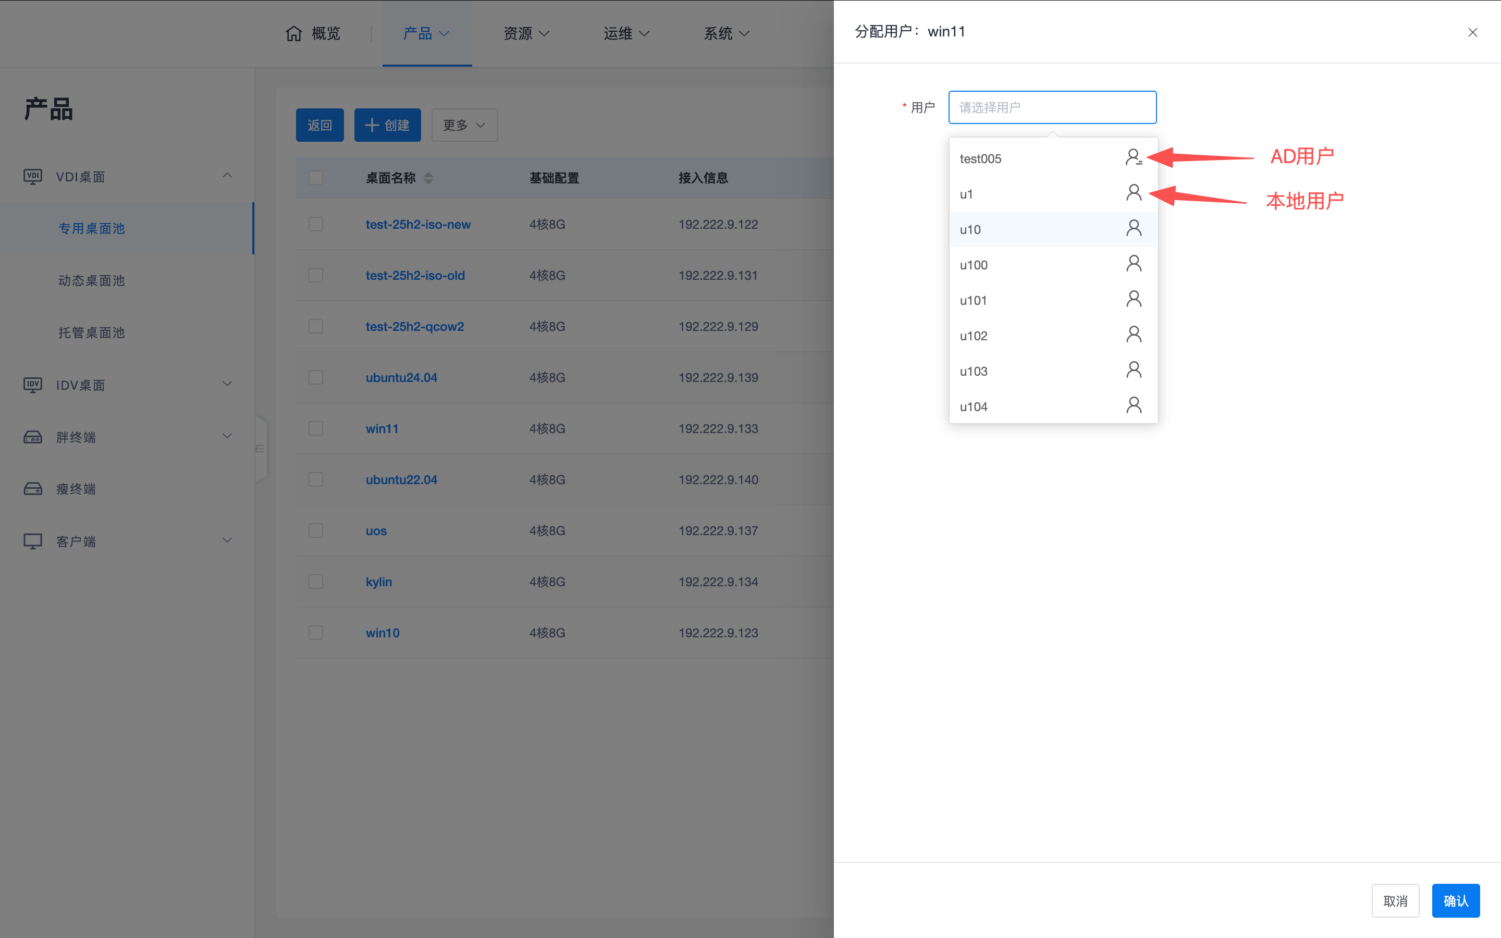Click the AD user icon beside test005

tap(1133, 157)
